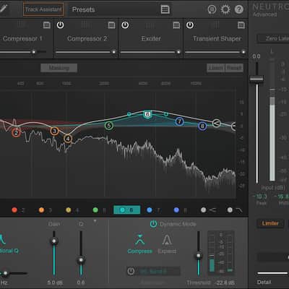Image resolution: width=289 pixels, height=289 pixels.
Task: Open the Transient Shaper module
Action: (217, 38)
